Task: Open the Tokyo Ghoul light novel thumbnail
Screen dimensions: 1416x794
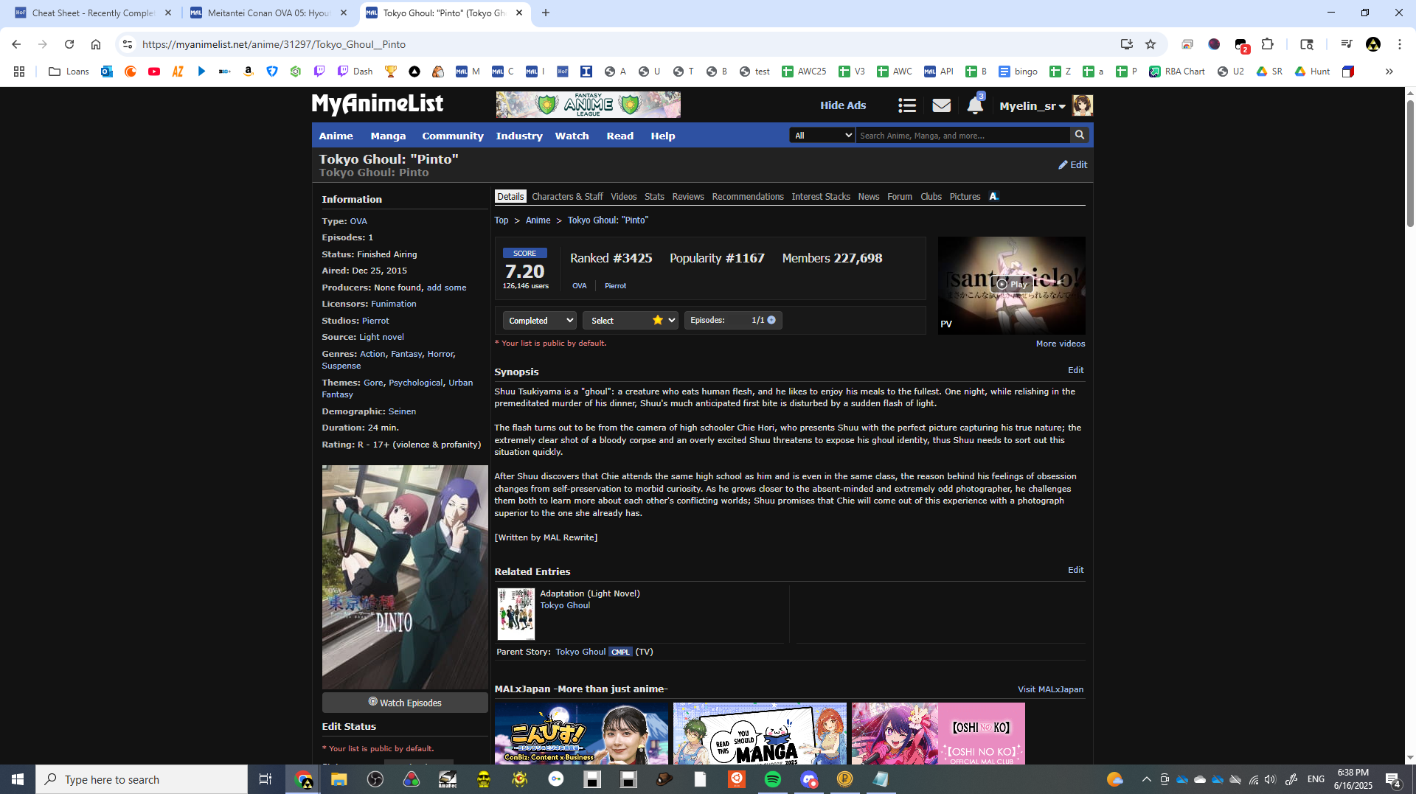Action: [x=516, y=613]
